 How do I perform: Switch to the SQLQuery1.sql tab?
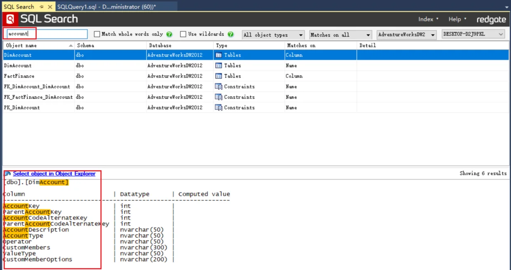(107, 7)
